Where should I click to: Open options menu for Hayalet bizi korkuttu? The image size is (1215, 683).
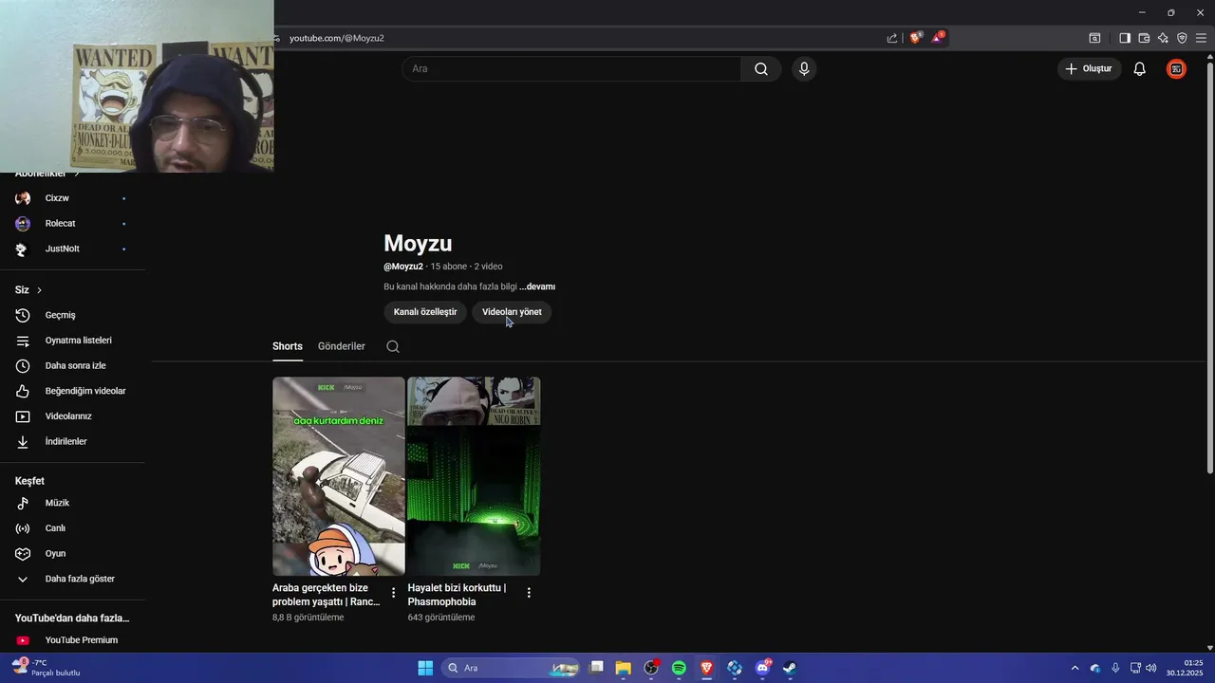pyautogui.click(x=529, y=593)
